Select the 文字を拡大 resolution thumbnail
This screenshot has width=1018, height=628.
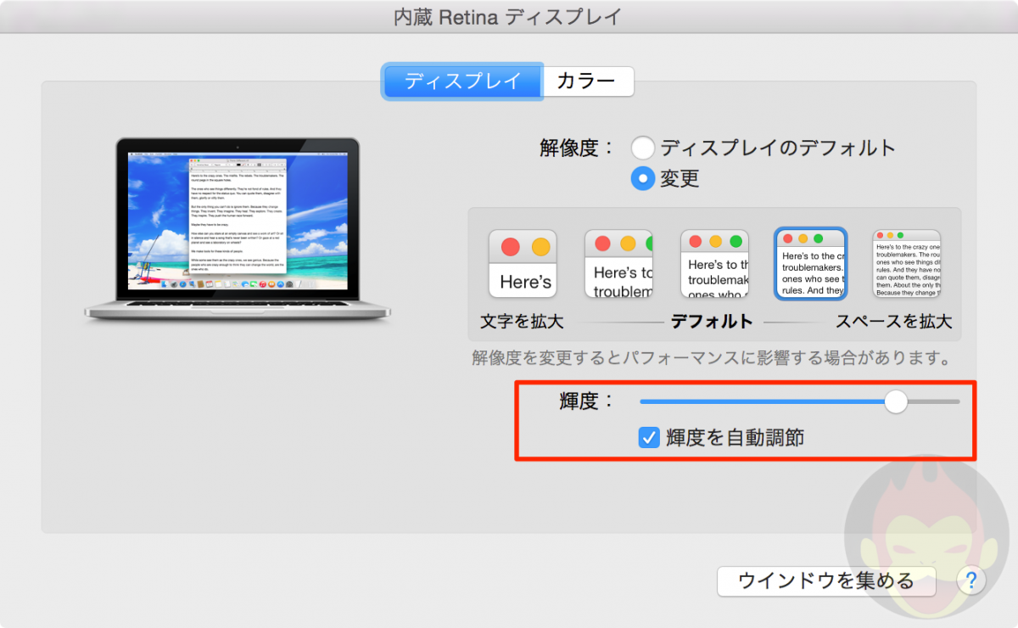(x=523, y=263)
